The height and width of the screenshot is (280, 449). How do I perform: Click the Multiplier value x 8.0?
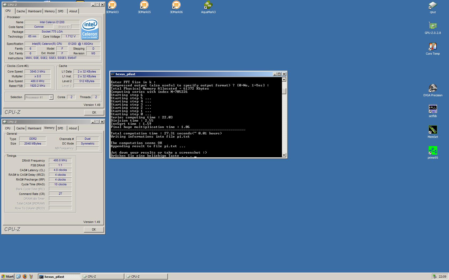[x=37, y=76]
